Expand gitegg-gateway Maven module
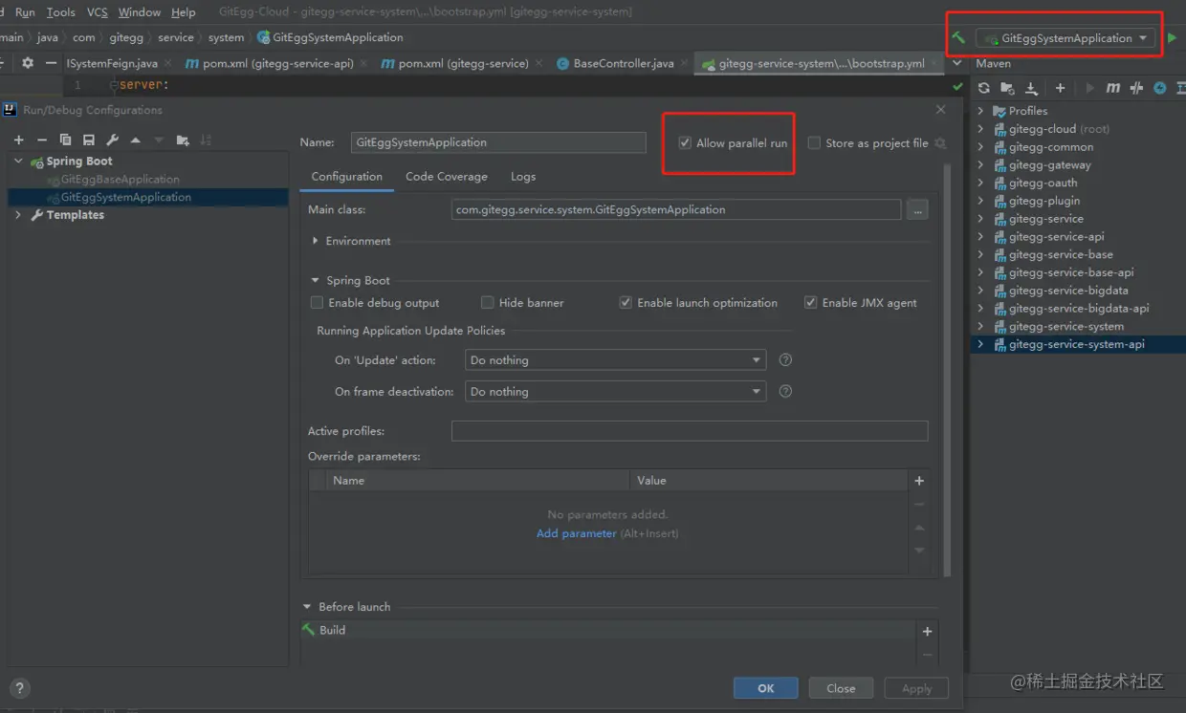The height and width of the screenshot is (713, 1186). (x=980, y=165)
